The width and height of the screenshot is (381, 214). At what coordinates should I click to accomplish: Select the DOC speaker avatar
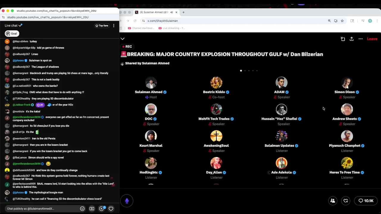point(151,110)
